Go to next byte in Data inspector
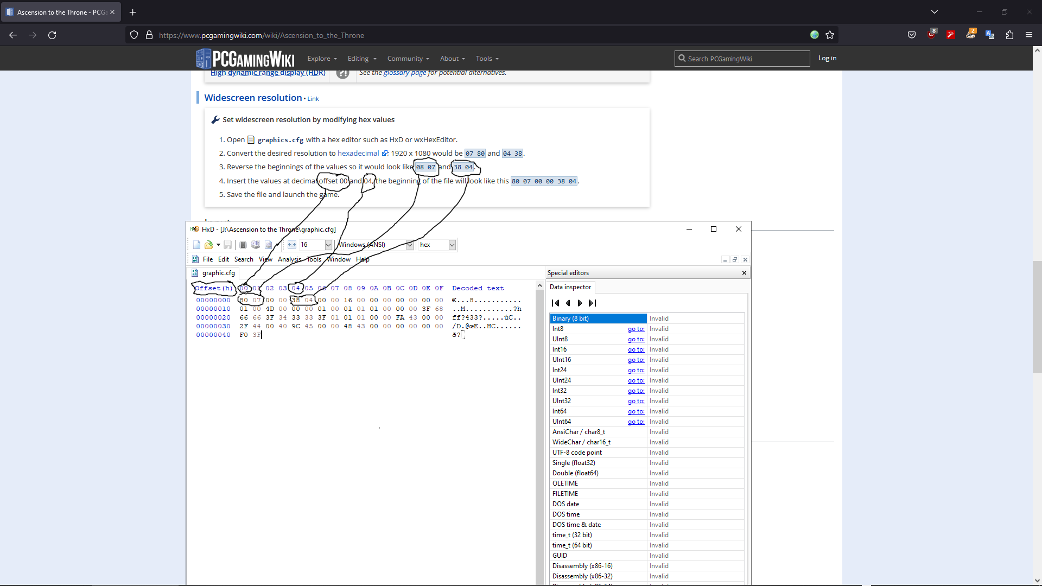 (x=580, y=303)
